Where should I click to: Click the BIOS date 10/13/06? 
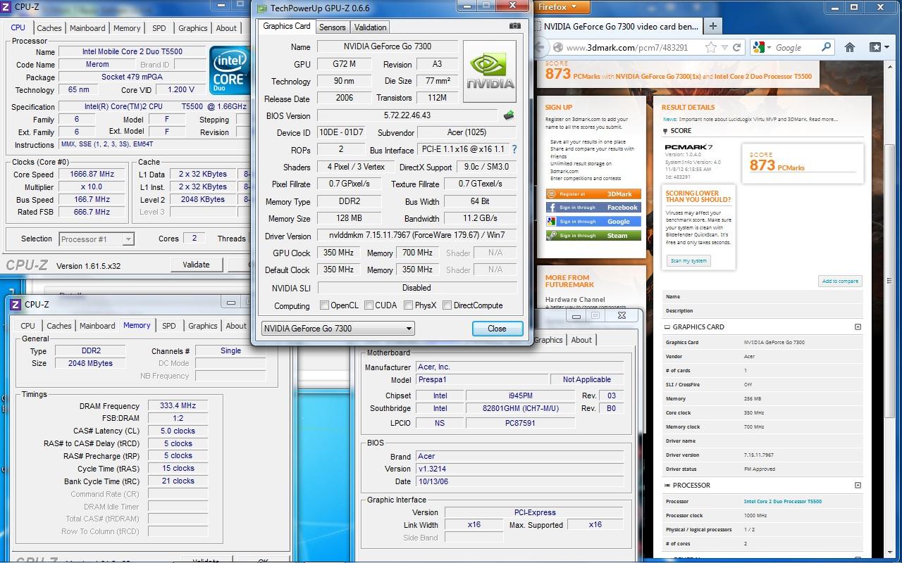point(520,481)
